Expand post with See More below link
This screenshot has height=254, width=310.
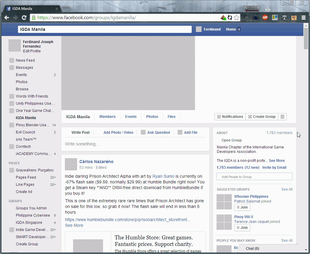tap(74, 225)
